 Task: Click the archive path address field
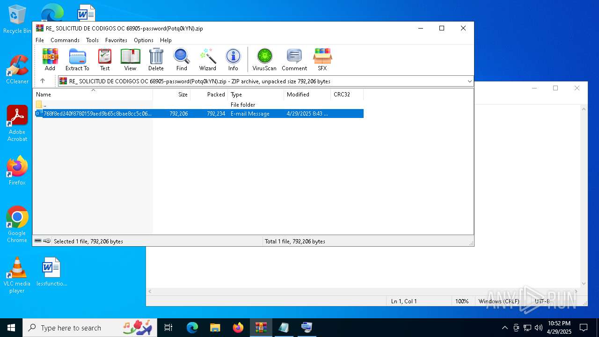point(265,81)
